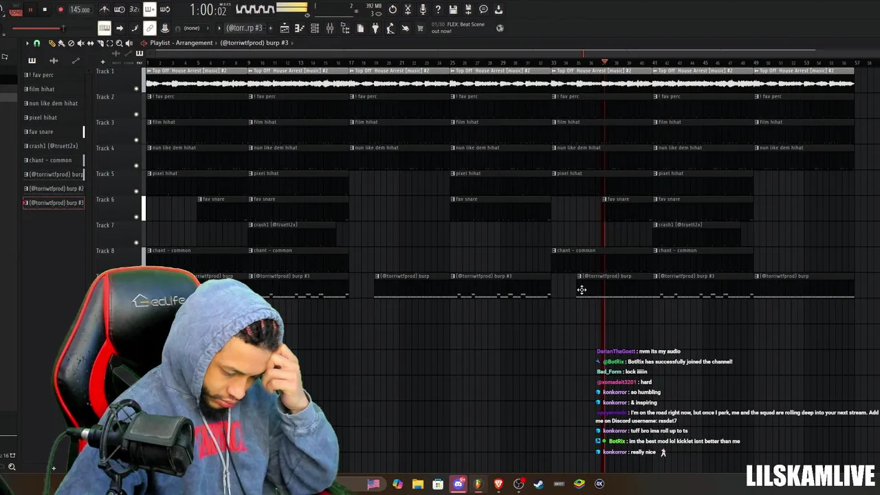Open the browser/plugin tree icon
The width and height of the screenshot is (880, 495).
tap(345, 28)
